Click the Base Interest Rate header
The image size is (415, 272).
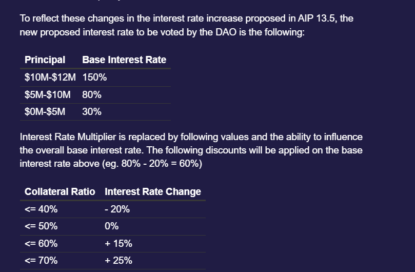[124, 60]
